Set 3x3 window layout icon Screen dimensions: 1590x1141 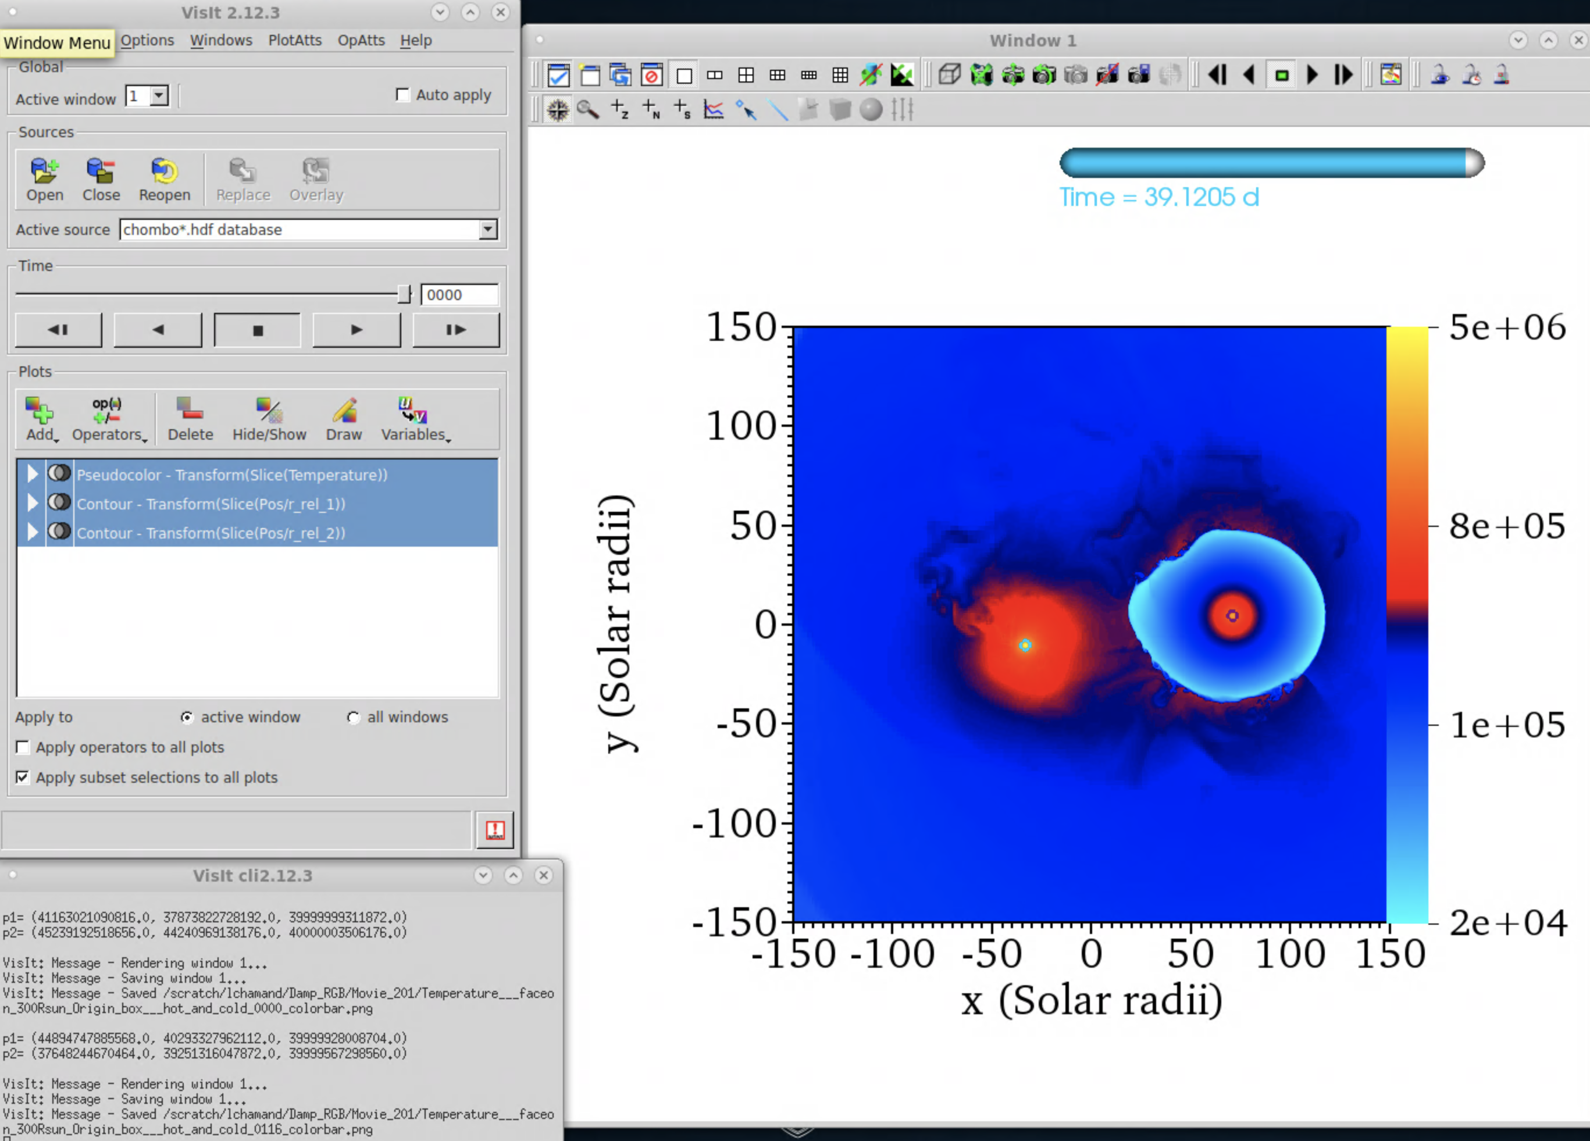840,74
